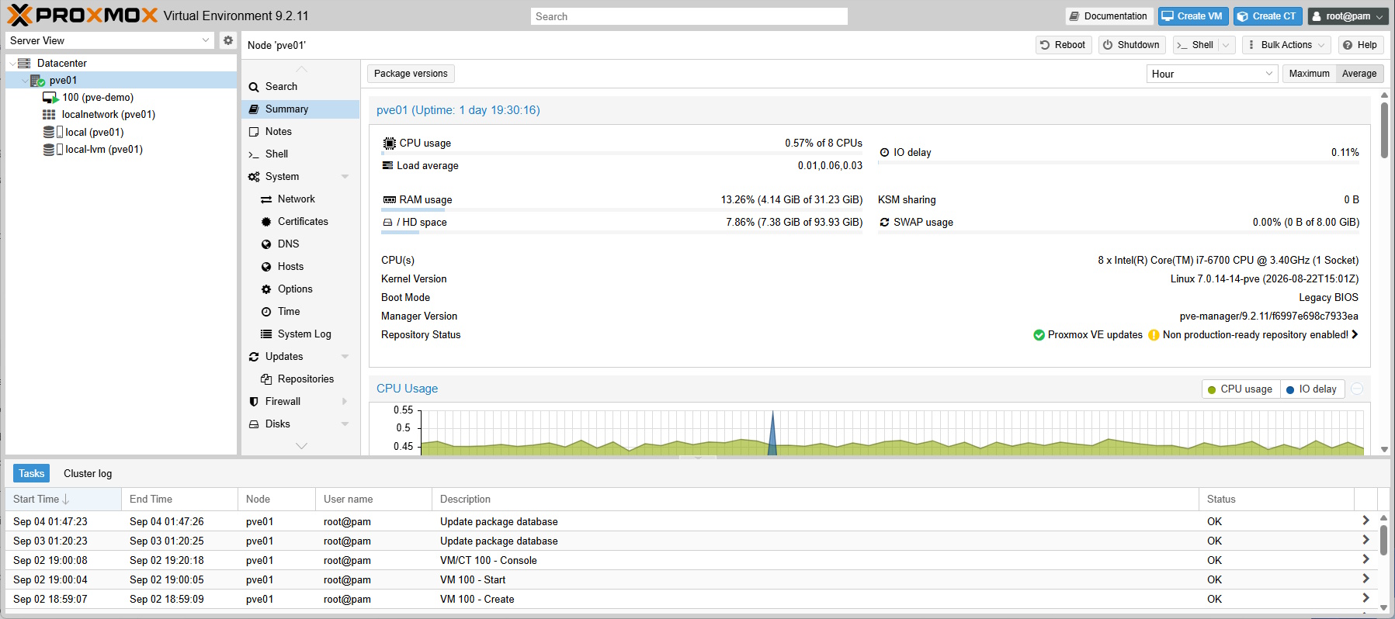Click the RAM usage progress bar

pyautogui.click(x=622, y=209)
